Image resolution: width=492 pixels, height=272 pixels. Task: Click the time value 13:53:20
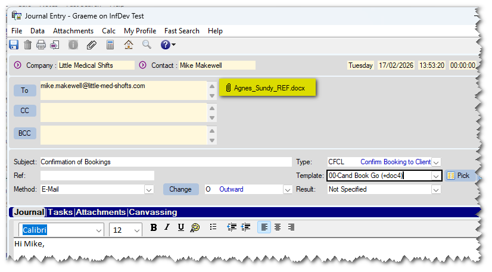click(432, 65)
